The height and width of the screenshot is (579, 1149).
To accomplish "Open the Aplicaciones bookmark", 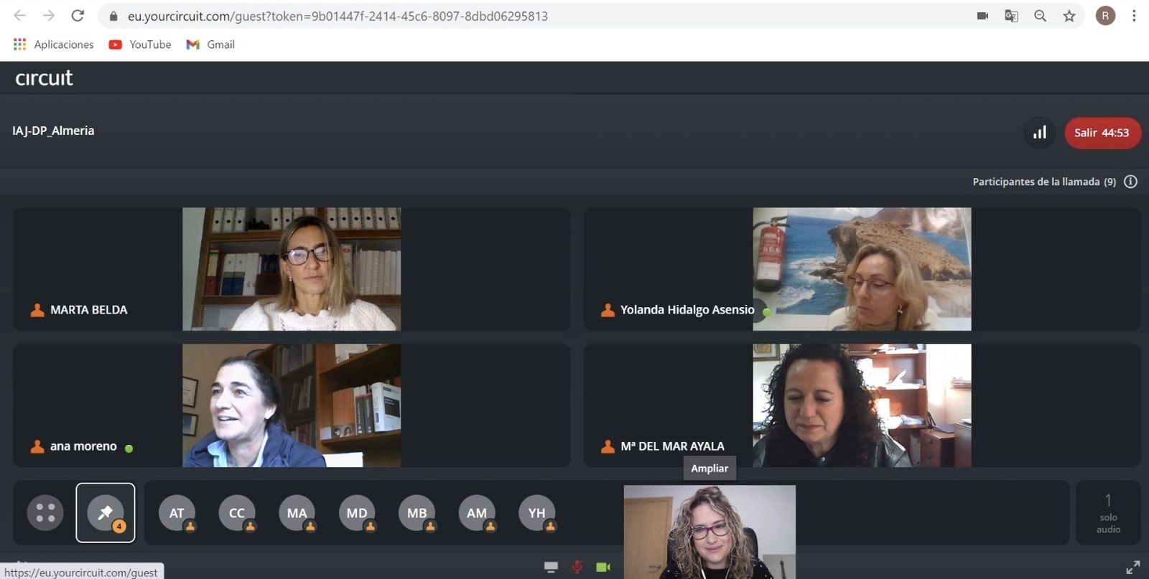I will pos(54,44).
